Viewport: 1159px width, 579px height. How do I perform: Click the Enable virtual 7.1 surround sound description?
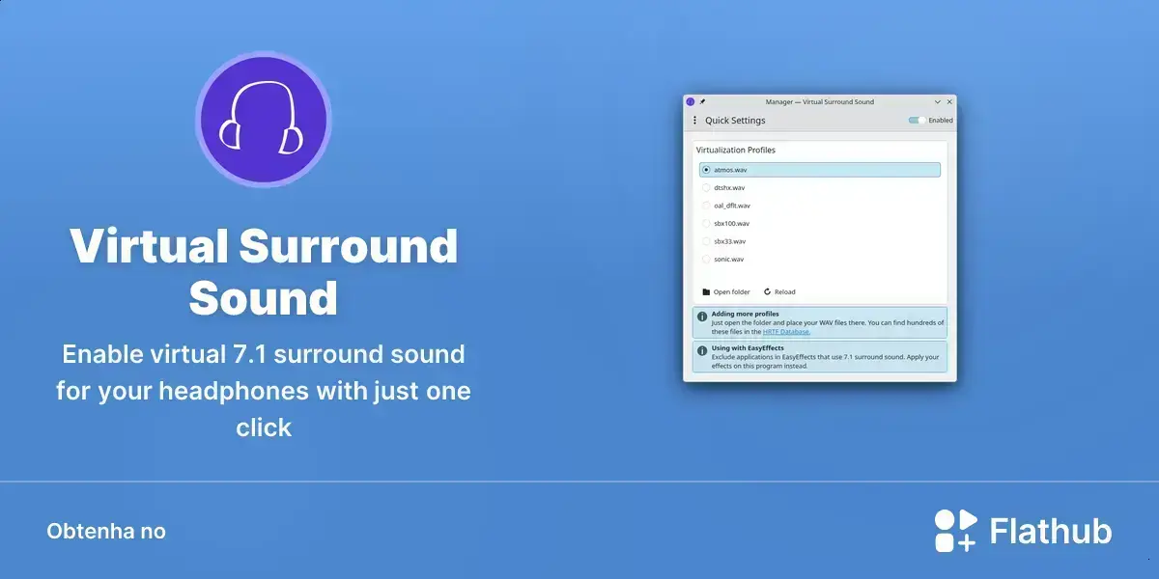(x=264, y=390)
